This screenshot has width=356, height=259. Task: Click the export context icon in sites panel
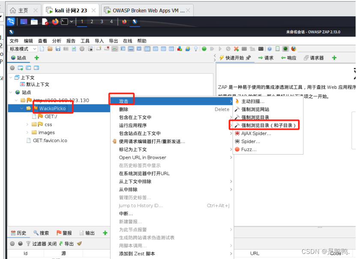(36, 68)
